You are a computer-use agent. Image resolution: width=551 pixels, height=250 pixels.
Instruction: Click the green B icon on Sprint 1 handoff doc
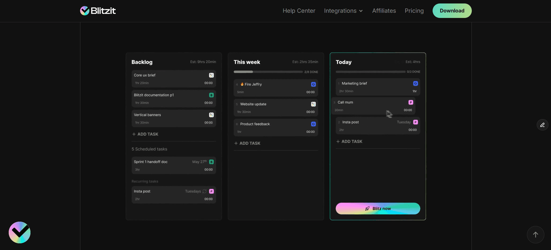212,162
